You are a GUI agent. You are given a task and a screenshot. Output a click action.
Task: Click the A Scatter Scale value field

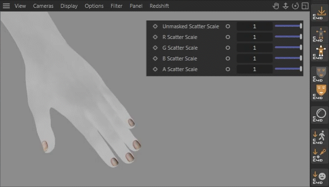255,69
